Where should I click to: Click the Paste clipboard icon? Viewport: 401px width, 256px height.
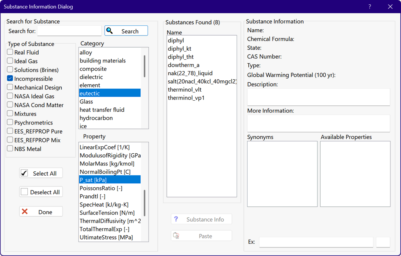176,236
